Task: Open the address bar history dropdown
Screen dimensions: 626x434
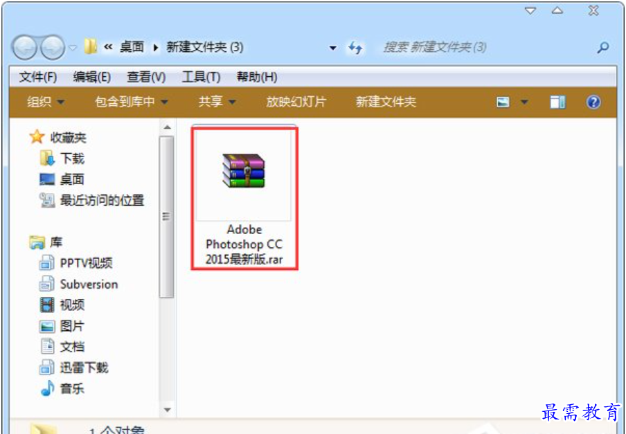Action: point(332,48)
